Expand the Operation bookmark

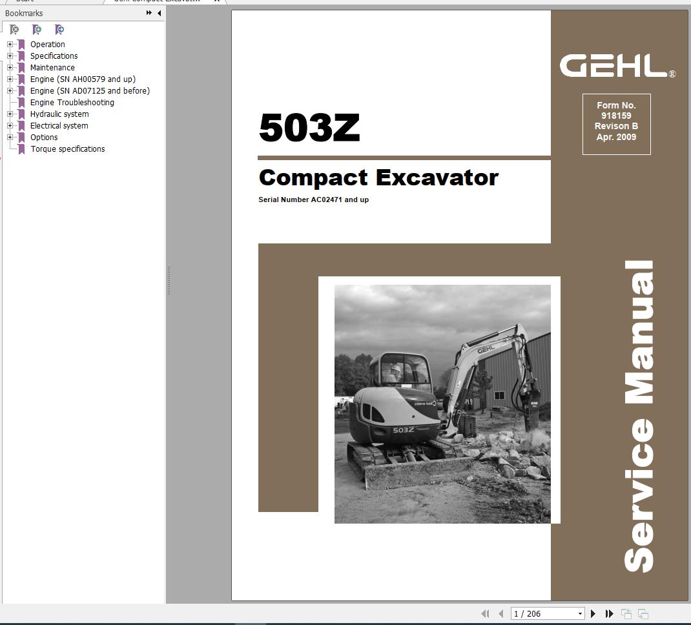click(x=9, y=44)
